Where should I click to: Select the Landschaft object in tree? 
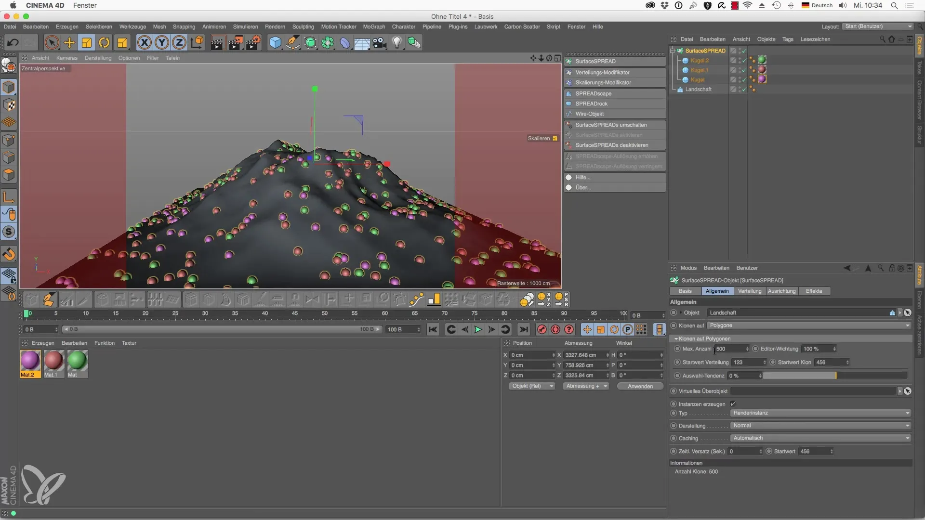[698, 90]
